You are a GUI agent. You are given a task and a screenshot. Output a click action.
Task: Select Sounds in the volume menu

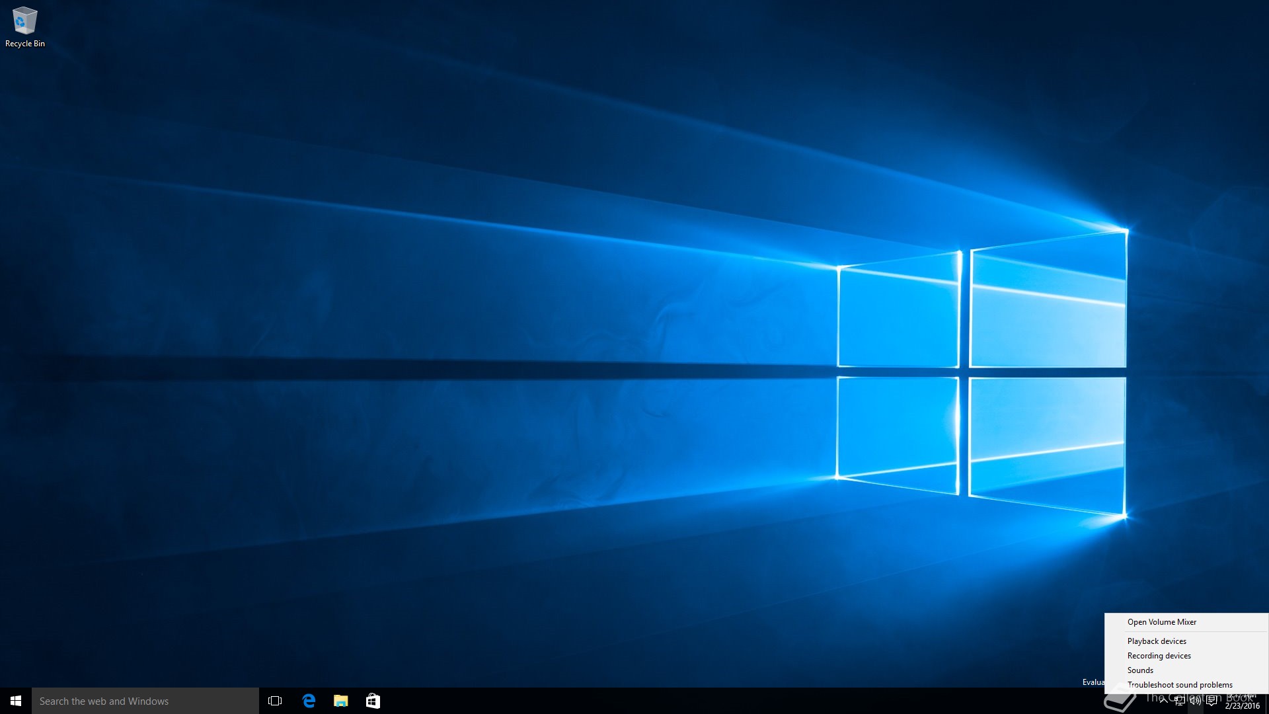1140,670
